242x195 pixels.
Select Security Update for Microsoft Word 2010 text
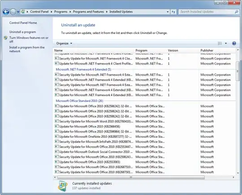(96, 121)
